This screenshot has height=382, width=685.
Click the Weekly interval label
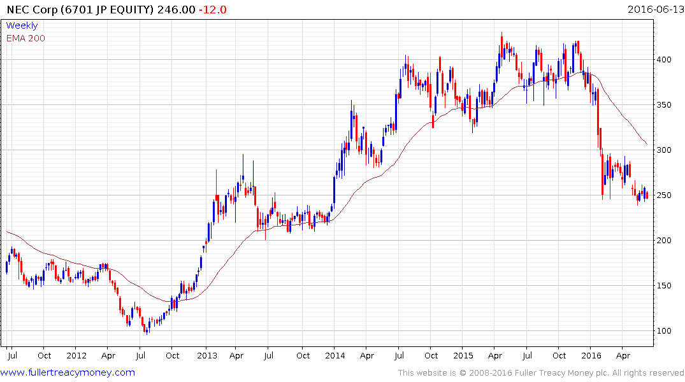click(22, 25)
